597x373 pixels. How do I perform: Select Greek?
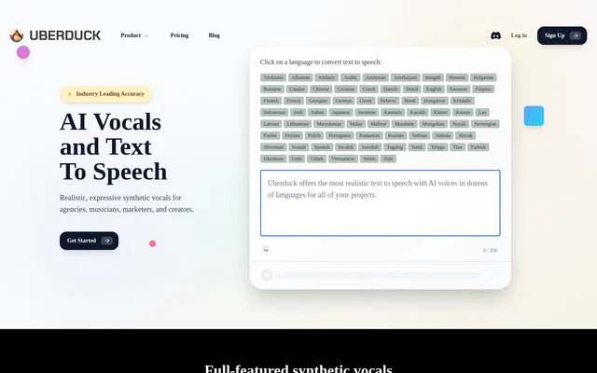[x=366, y=101]
